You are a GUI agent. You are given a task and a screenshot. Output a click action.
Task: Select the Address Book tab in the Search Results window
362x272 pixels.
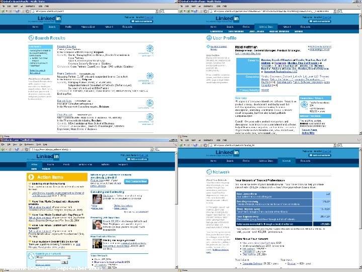(x=88, y=27)
